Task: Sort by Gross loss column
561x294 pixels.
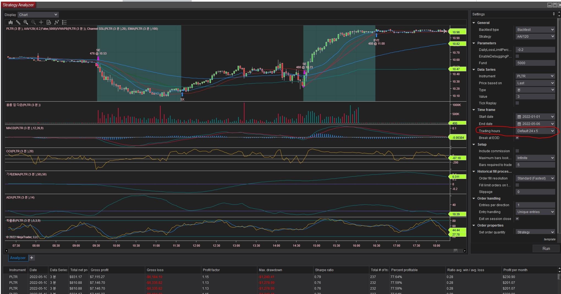Action: coord(173,270)
